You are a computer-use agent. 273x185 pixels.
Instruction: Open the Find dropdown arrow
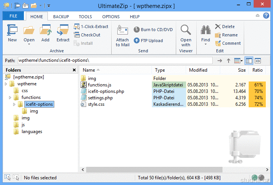[x=205, y=44]
